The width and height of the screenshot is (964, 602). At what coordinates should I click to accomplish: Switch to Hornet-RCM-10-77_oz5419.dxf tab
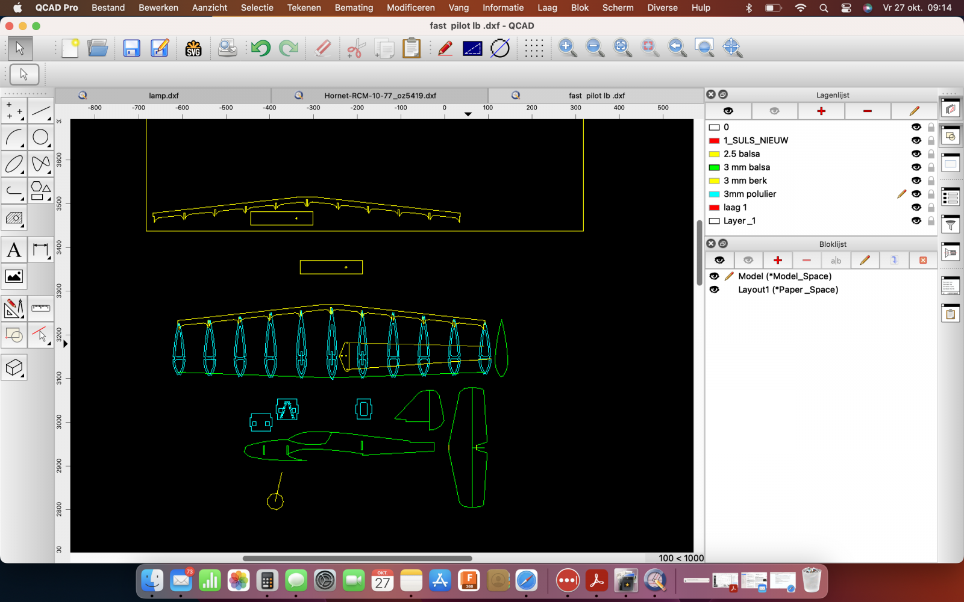380,95
